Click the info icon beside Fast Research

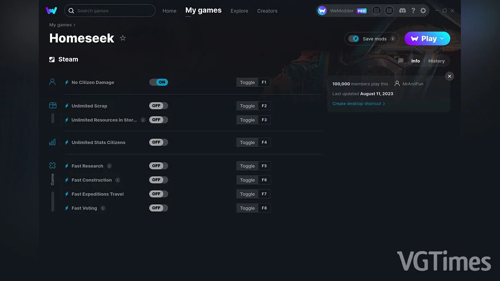109,166
